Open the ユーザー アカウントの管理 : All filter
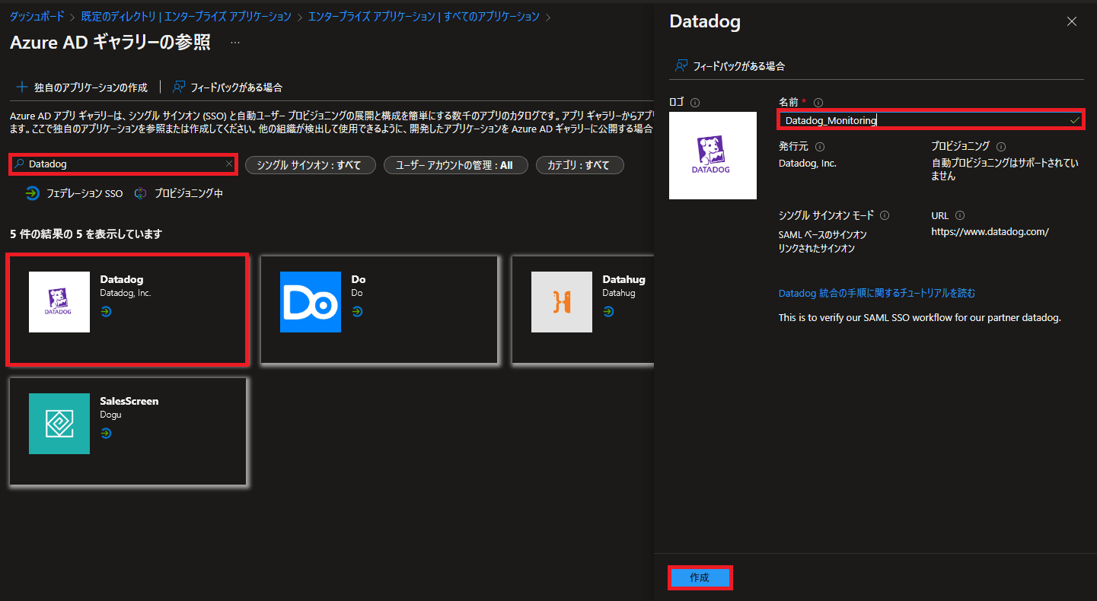The height and width of the screenshot is (601, 1097). (455, 165)
